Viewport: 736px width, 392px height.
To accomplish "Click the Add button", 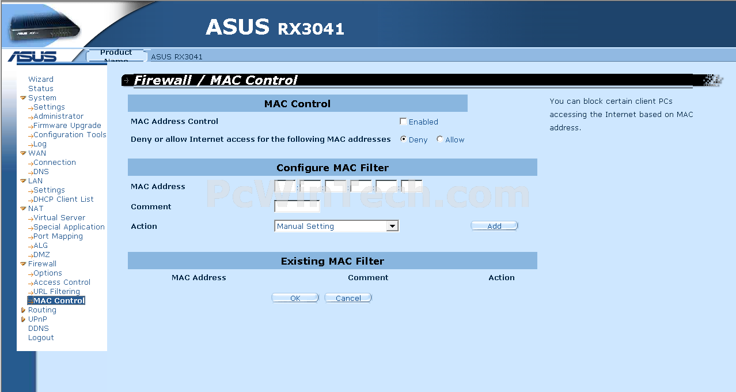I will pyautogui.click(x=494, y=226).
